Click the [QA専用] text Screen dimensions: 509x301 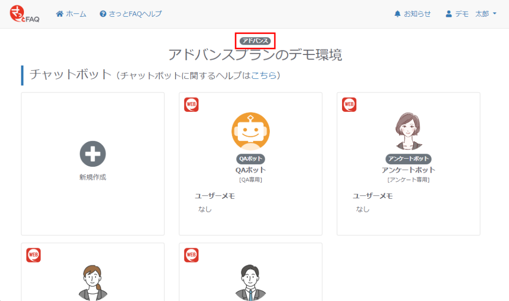250,179
